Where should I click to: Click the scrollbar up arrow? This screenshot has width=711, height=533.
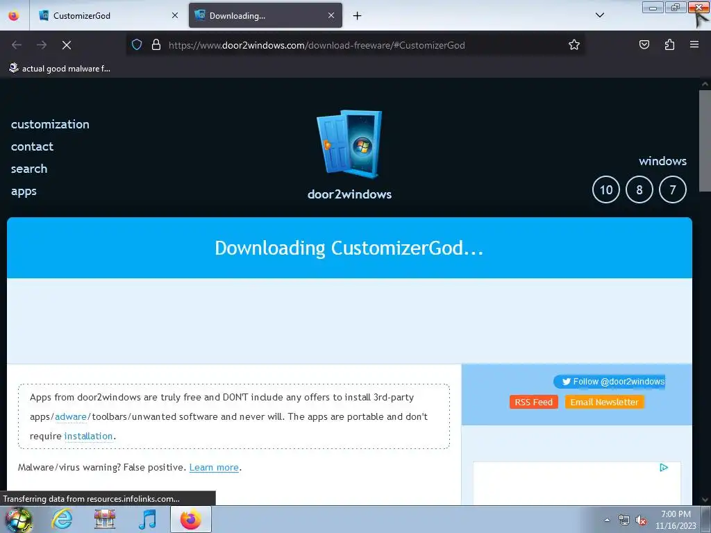click(x=705, y=84)
